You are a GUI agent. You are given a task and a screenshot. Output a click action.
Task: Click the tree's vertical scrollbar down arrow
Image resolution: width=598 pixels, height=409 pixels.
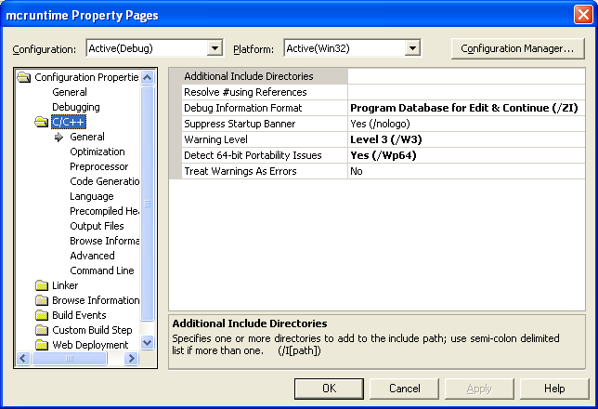pos(147,342)
